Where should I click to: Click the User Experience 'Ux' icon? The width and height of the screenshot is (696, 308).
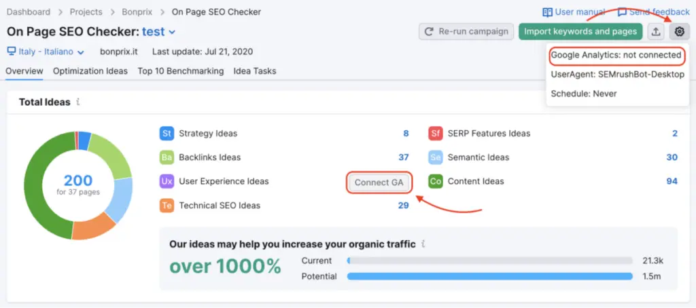click(x=167, y=181)
